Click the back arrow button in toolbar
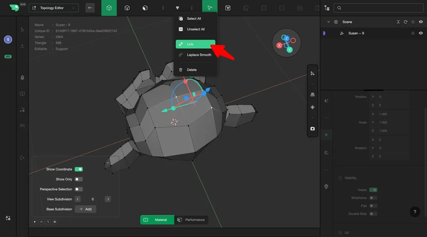Image resolution: width=427 pixels, height=237 pixels. point(90,8)
